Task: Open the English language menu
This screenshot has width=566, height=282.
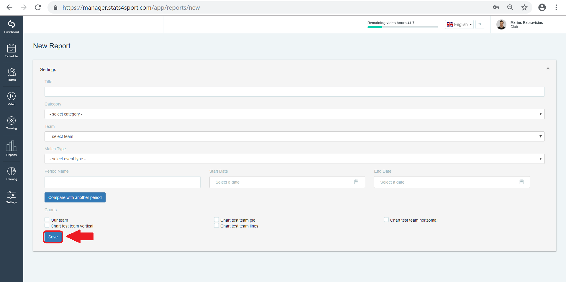Action: click(x=459, y=24)
